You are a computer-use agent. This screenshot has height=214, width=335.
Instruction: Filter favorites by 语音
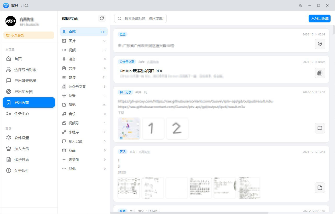click(x=84, y=59)
